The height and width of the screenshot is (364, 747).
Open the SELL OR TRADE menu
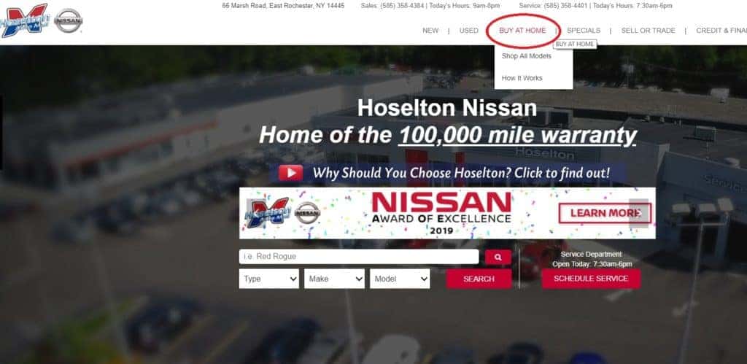point(649,31)
